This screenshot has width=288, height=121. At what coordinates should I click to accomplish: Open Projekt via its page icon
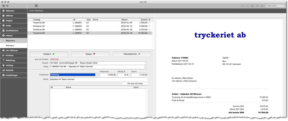click(3, 21)
